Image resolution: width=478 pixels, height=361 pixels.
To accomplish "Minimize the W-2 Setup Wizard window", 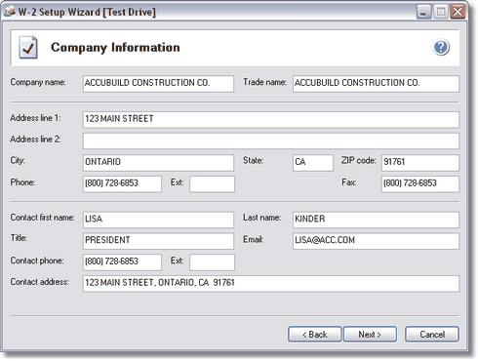I will pyautogui.click(x=424, y=12).
